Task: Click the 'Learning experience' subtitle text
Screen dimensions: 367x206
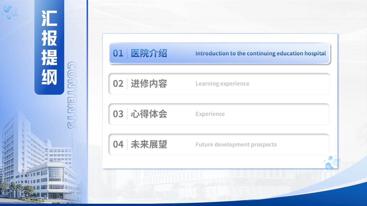Action: tap(222, 84)
